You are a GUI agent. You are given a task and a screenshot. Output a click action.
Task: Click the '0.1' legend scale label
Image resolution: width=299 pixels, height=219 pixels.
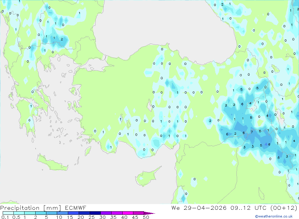pyautogui.click(x=5, y=217)
